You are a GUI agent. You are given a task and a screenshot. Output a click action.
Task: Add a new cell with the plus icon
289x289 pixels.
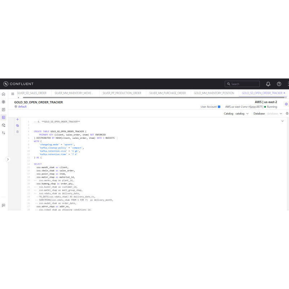17,119
